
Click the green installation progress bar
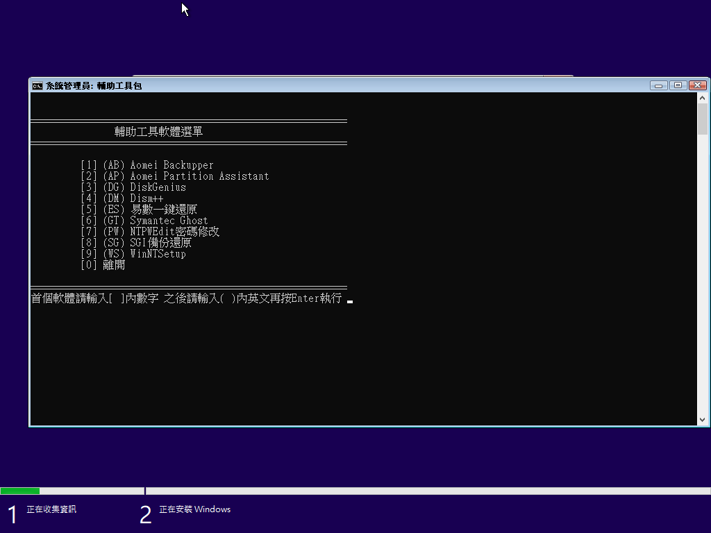(x=19, y=490)
